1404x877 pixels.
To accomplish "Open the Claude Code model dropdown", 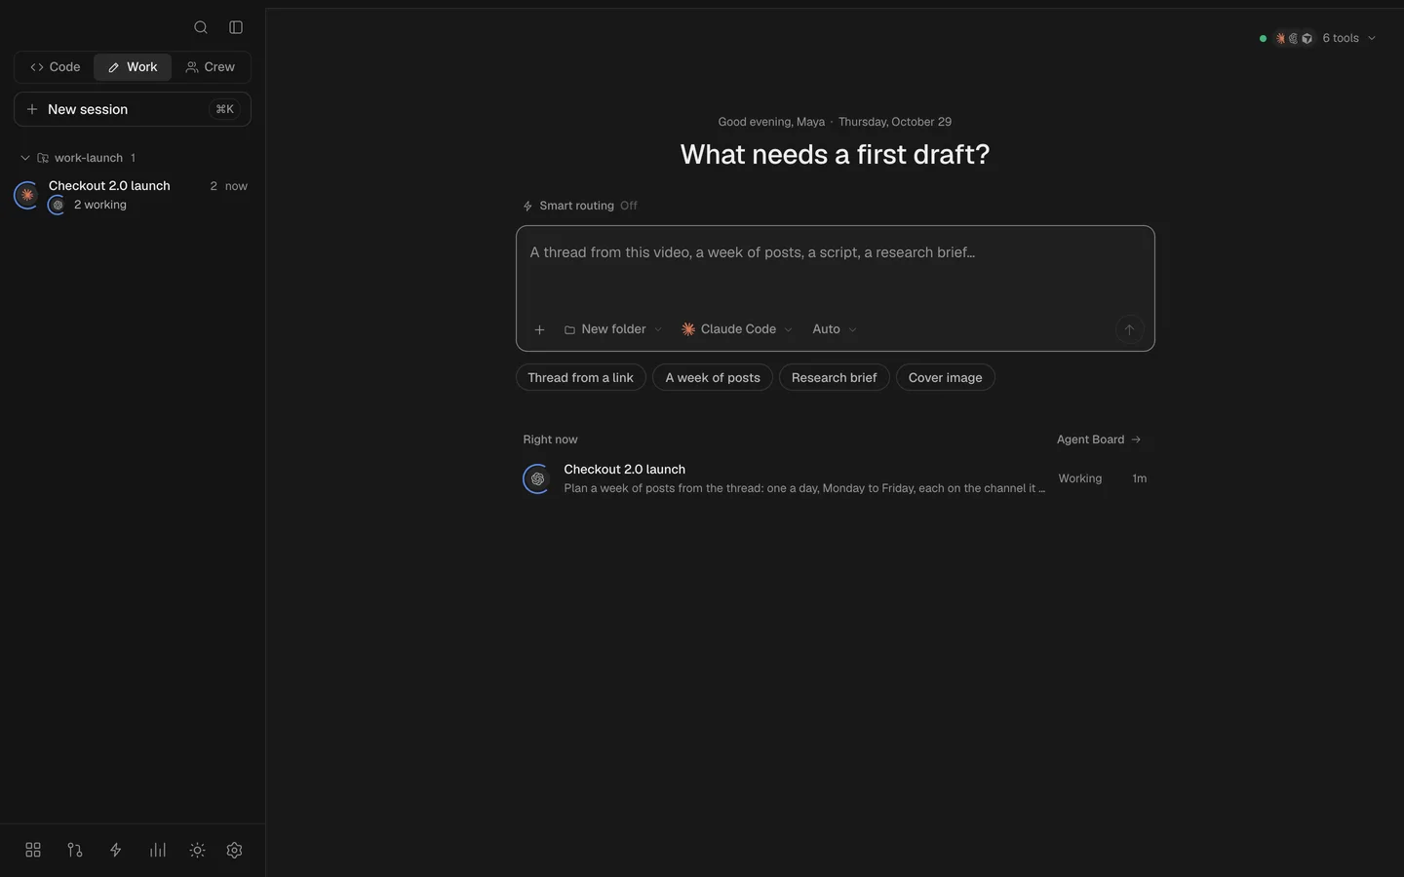I will pos(737,329).
